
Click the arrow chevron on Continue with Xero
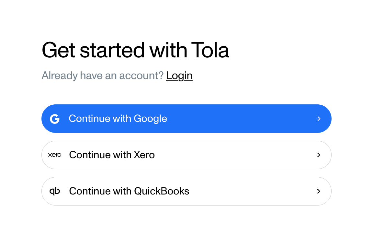[x=319, y=155]
